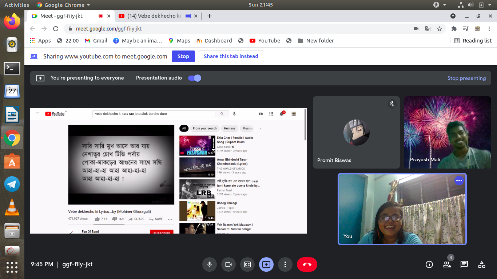Open more options three-dot menu in controls

coord(285,264)
